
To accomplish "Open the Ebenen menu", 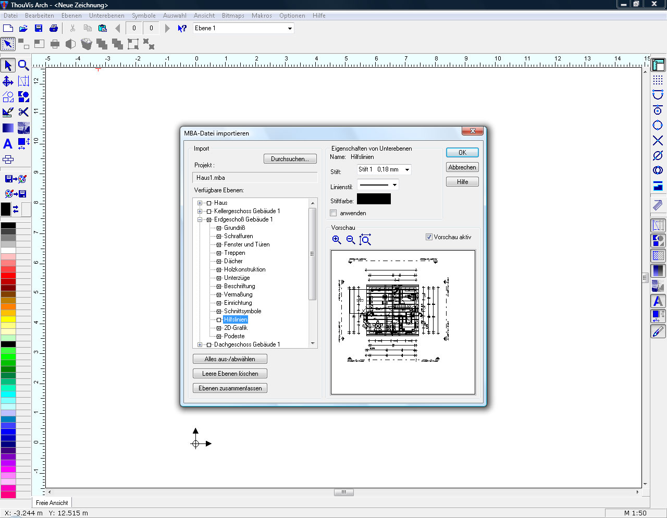I will (x=71, y=16).
